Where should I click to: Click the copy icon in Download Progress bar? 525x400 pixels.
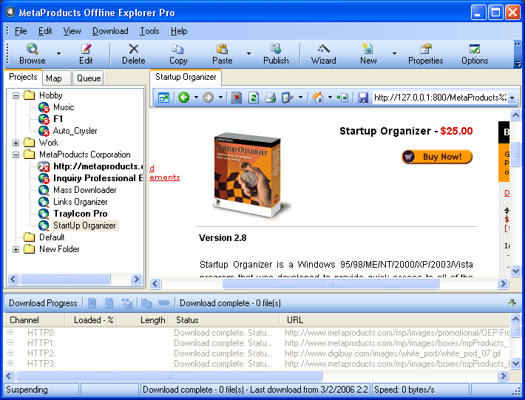click(146, 303)
